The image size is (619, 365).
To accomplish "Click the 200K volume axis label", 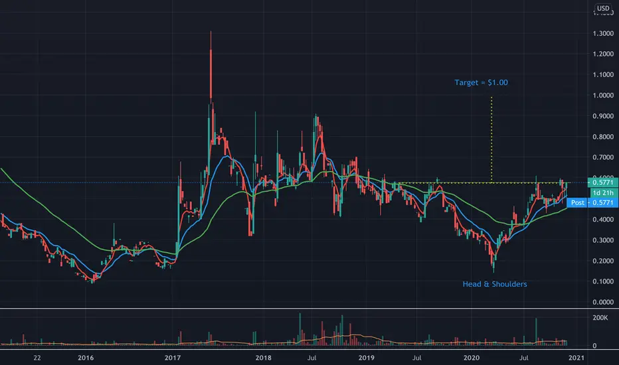I will click(600, 318).
